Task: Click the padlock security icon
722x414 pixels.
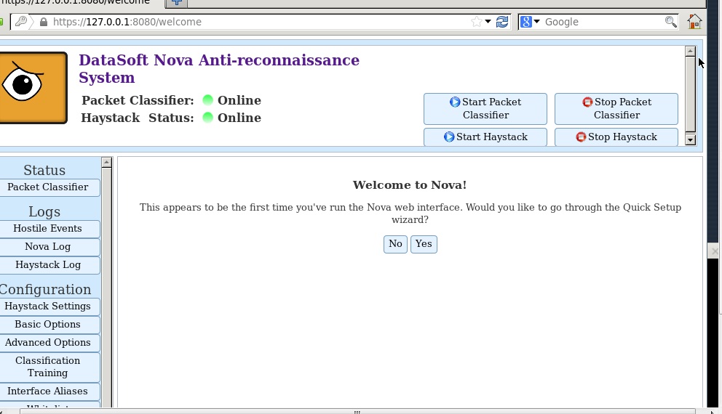Action: coord(44,22)
